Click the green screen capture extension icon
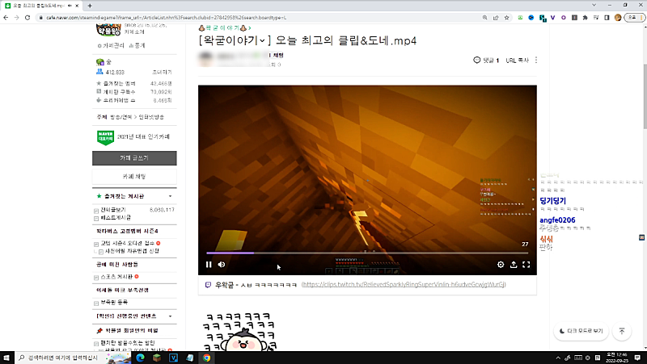The image size is (647, 364). [520, 18]
